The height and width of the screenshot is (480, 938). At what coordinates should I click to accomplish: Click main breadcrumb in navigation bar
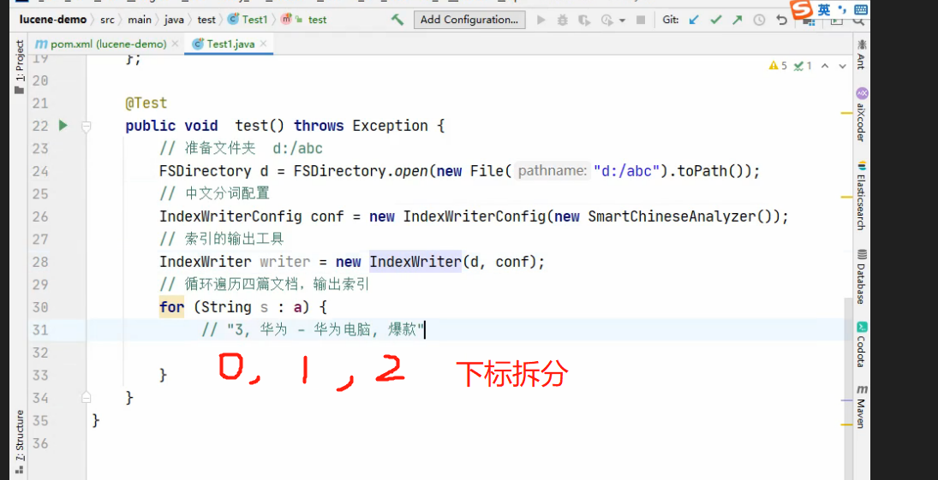140,20
